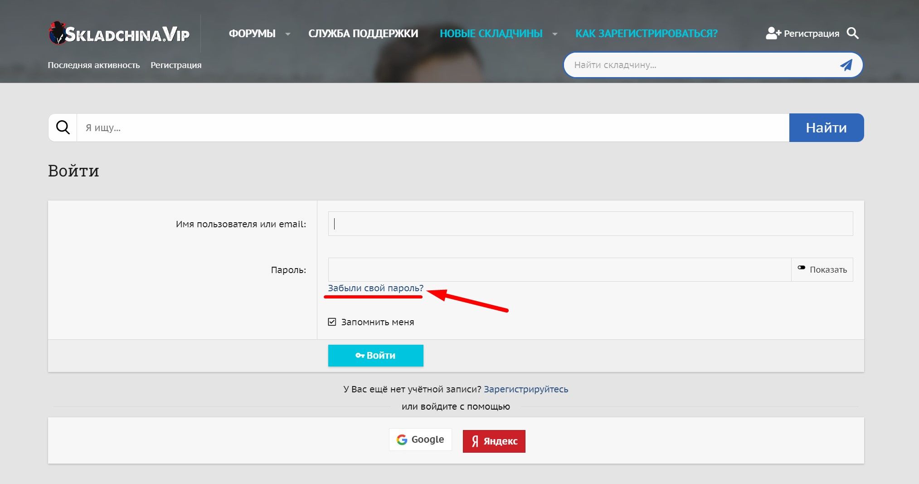Sign in with the Google button
This screenshot has height=484, width=919.
(x=420, y=440)
